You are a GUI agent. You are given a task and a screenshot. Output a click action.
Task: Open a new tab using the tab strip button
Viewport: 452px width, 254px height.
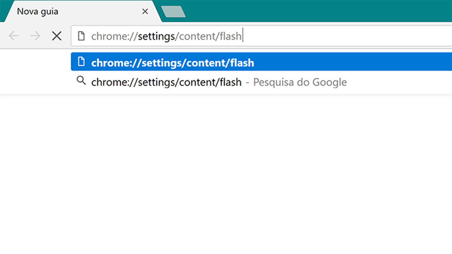[173, 12]
